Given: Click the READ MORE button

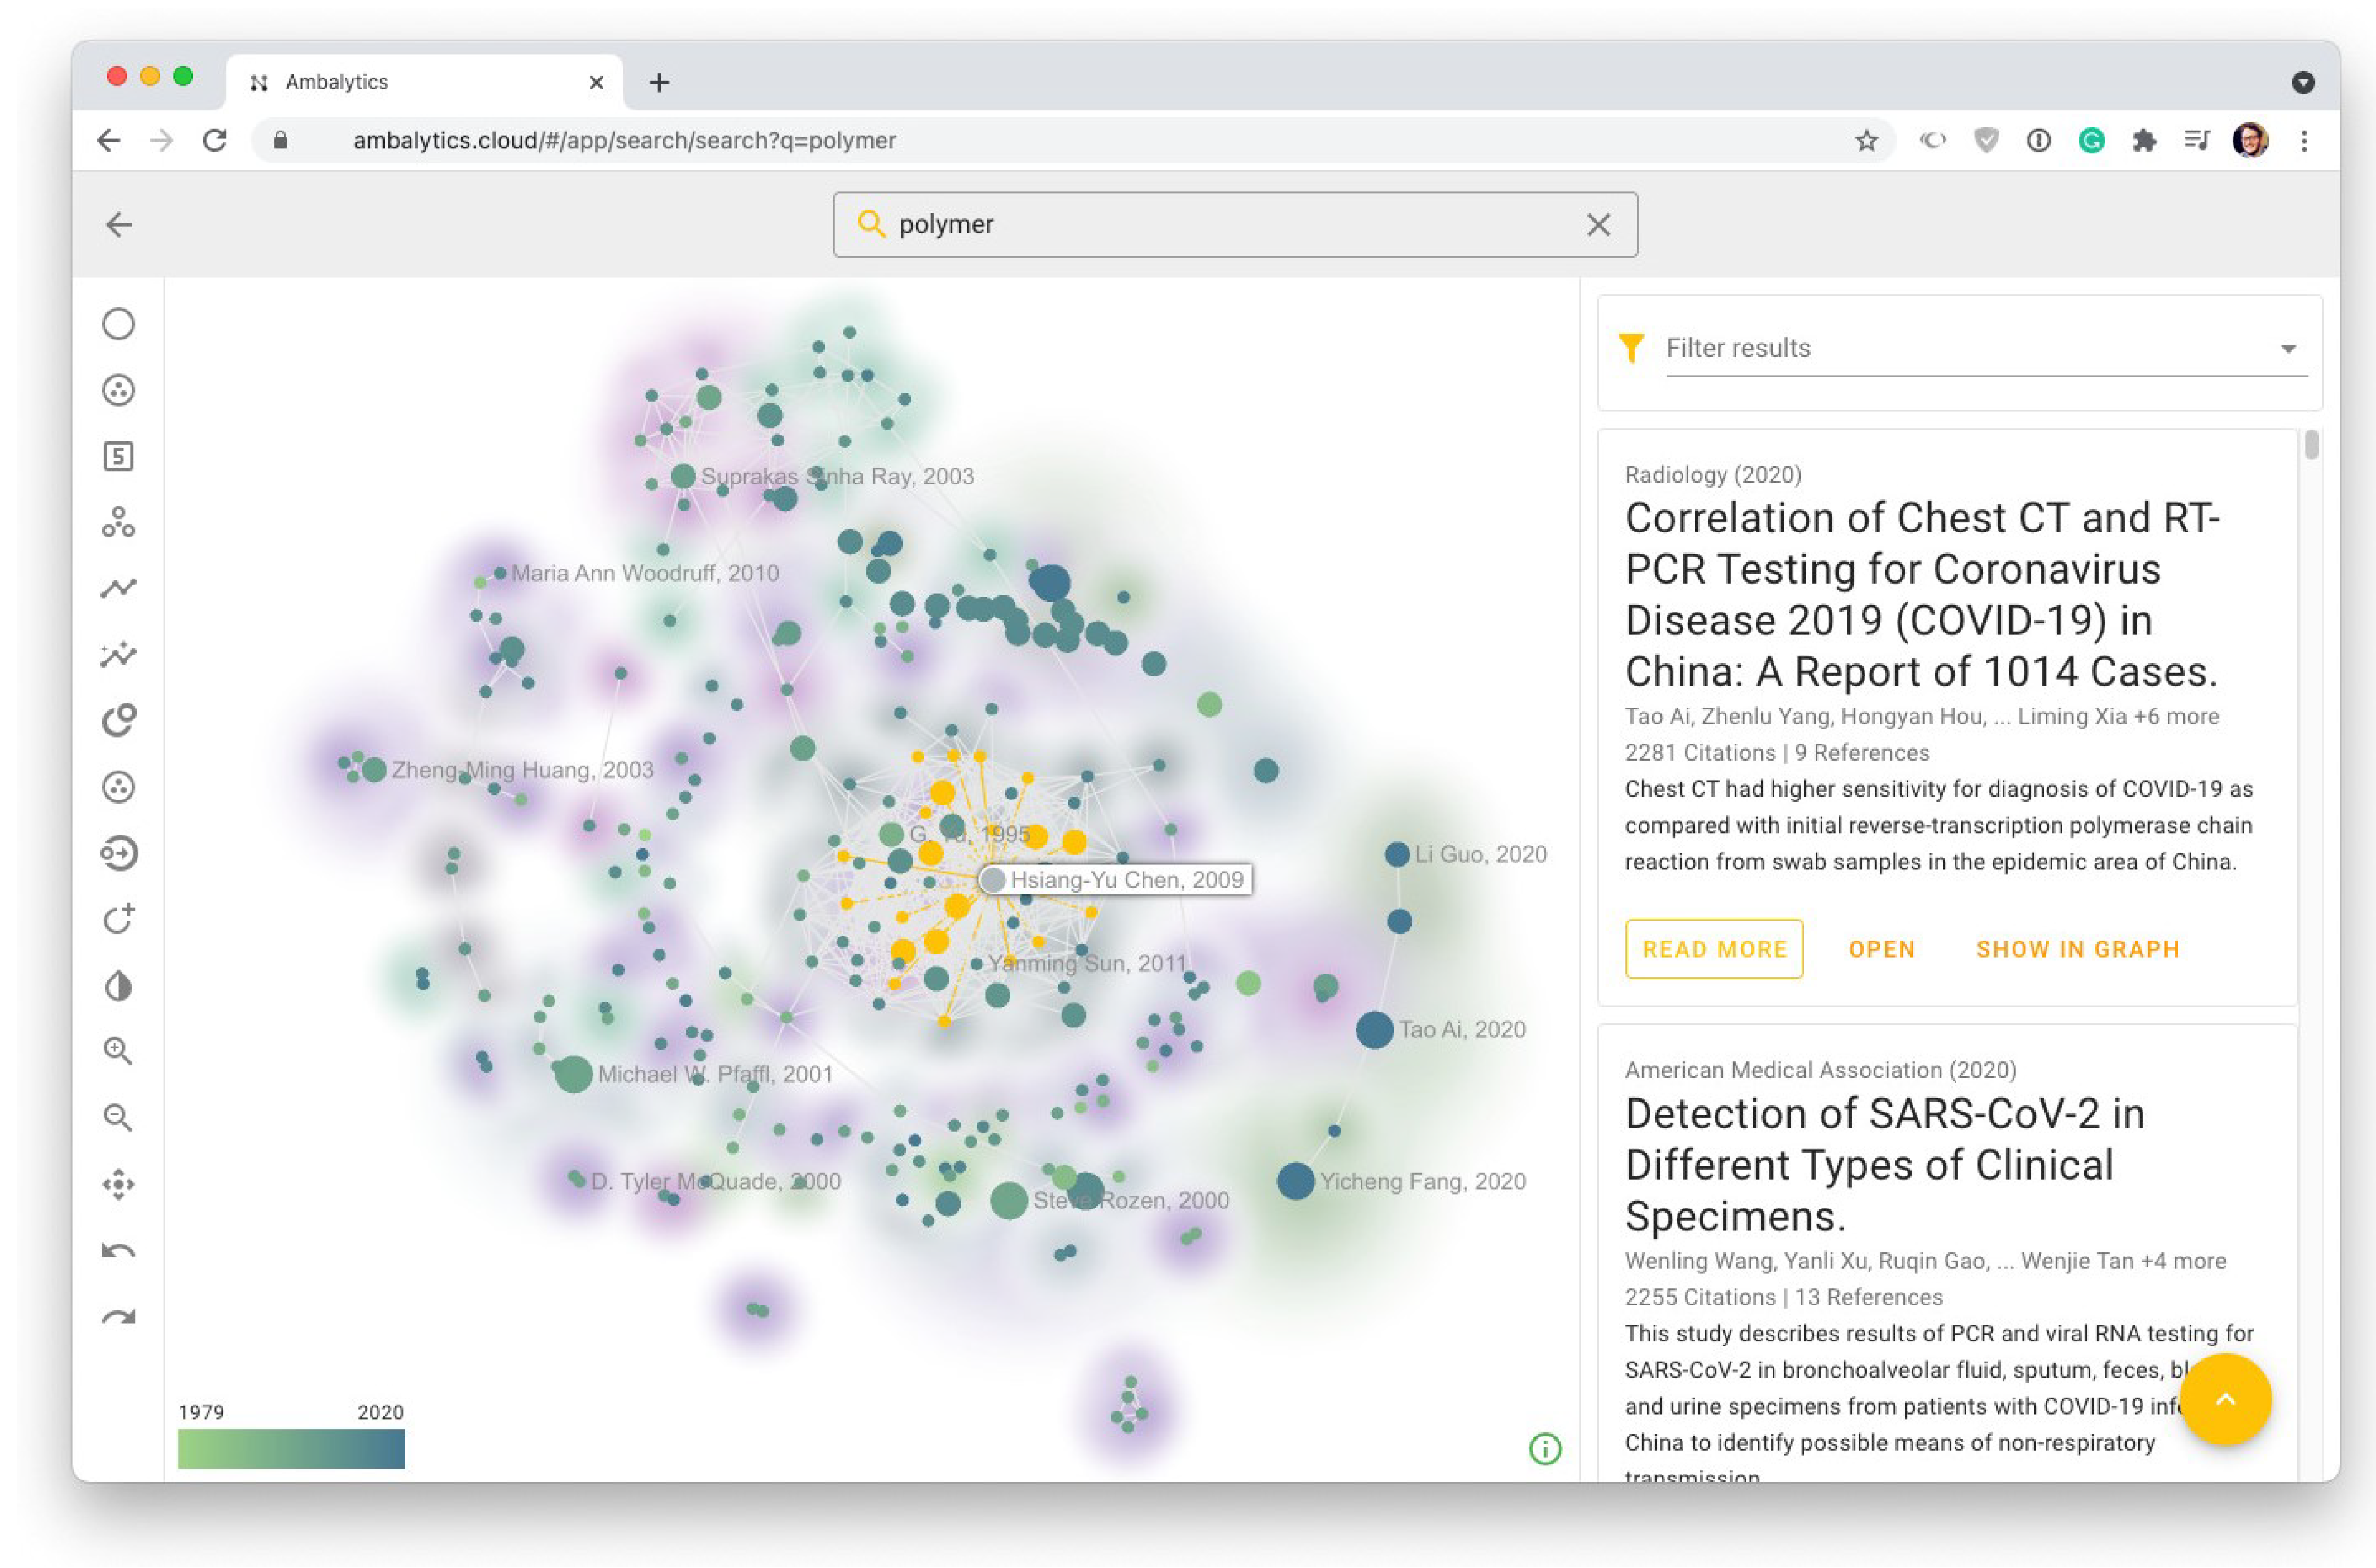Looking at the screenshot, I should pos(1714,949).
